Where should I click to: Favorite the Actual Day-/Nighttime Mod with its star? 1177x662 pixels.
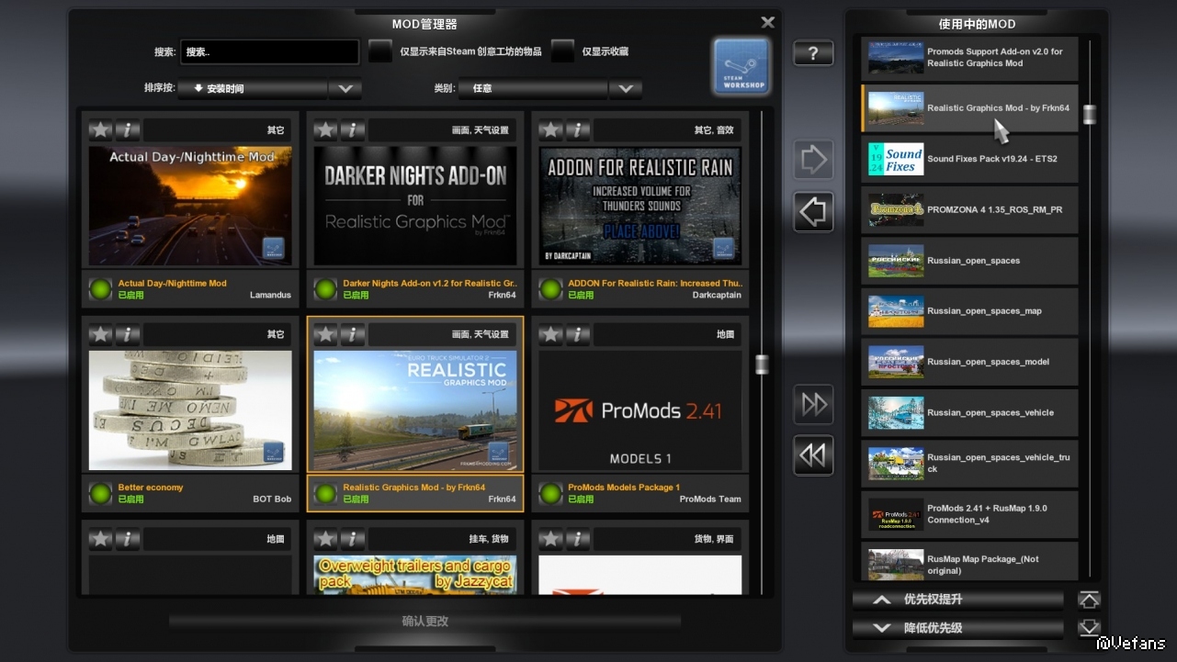pyautogui.click(x=101, y=130)
